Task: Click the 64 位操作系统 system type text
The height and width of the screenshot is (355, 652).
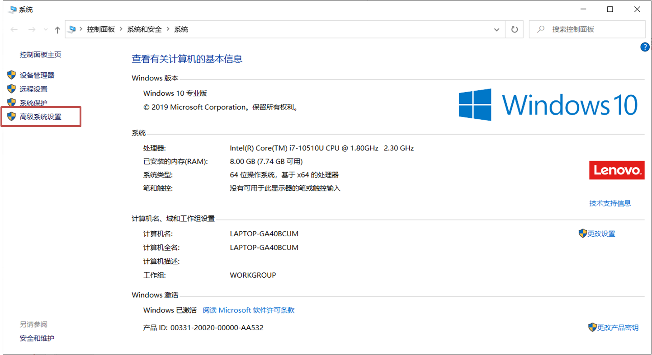Action: point(284,175)
